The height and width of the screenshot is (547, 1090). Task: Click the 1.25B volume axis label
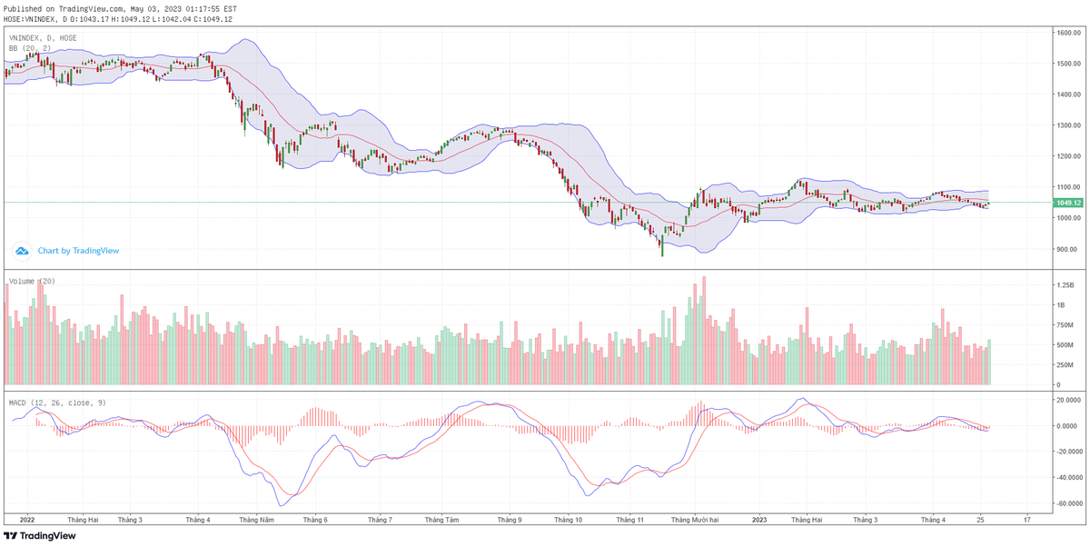(1063, 284)
